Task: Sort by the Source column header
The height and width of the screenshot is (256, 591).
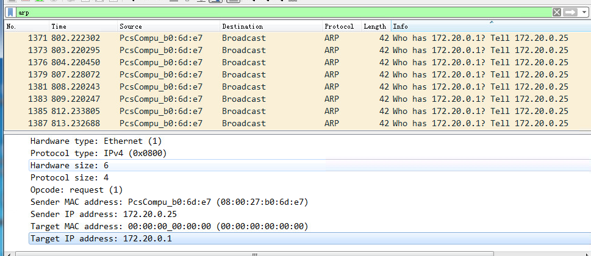Action: [168, 26]
